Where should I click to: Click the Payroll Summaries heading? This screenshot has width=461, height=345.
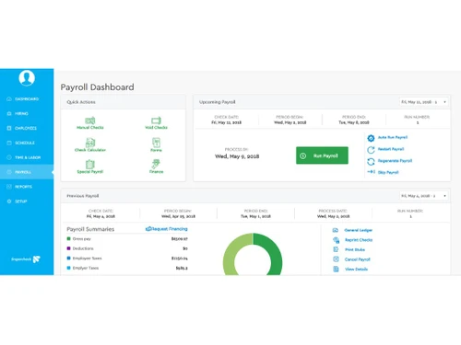tap(90, 229)
